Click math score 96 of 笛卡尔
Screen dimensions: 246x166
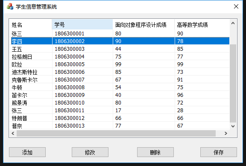(x=180, y=95)
